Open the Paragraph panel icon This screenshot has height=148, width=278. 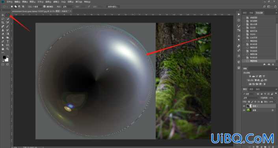[239, 40]
